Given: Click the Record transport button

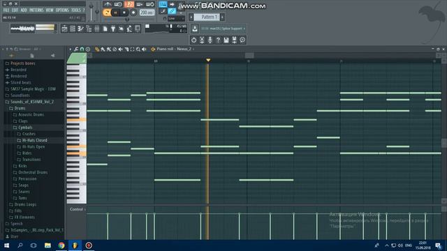Looking at the screenshot, I should point(133,13).
